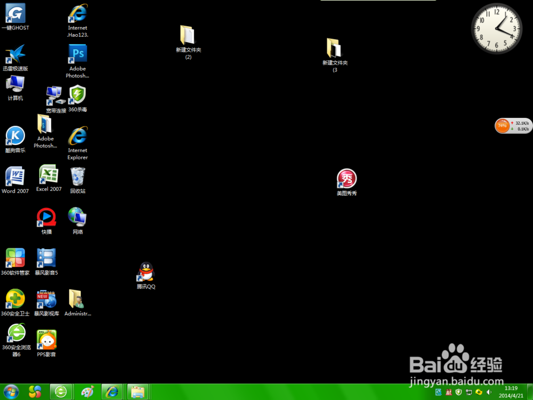Open 回收站 recycle bin

(x=77, y=180)
